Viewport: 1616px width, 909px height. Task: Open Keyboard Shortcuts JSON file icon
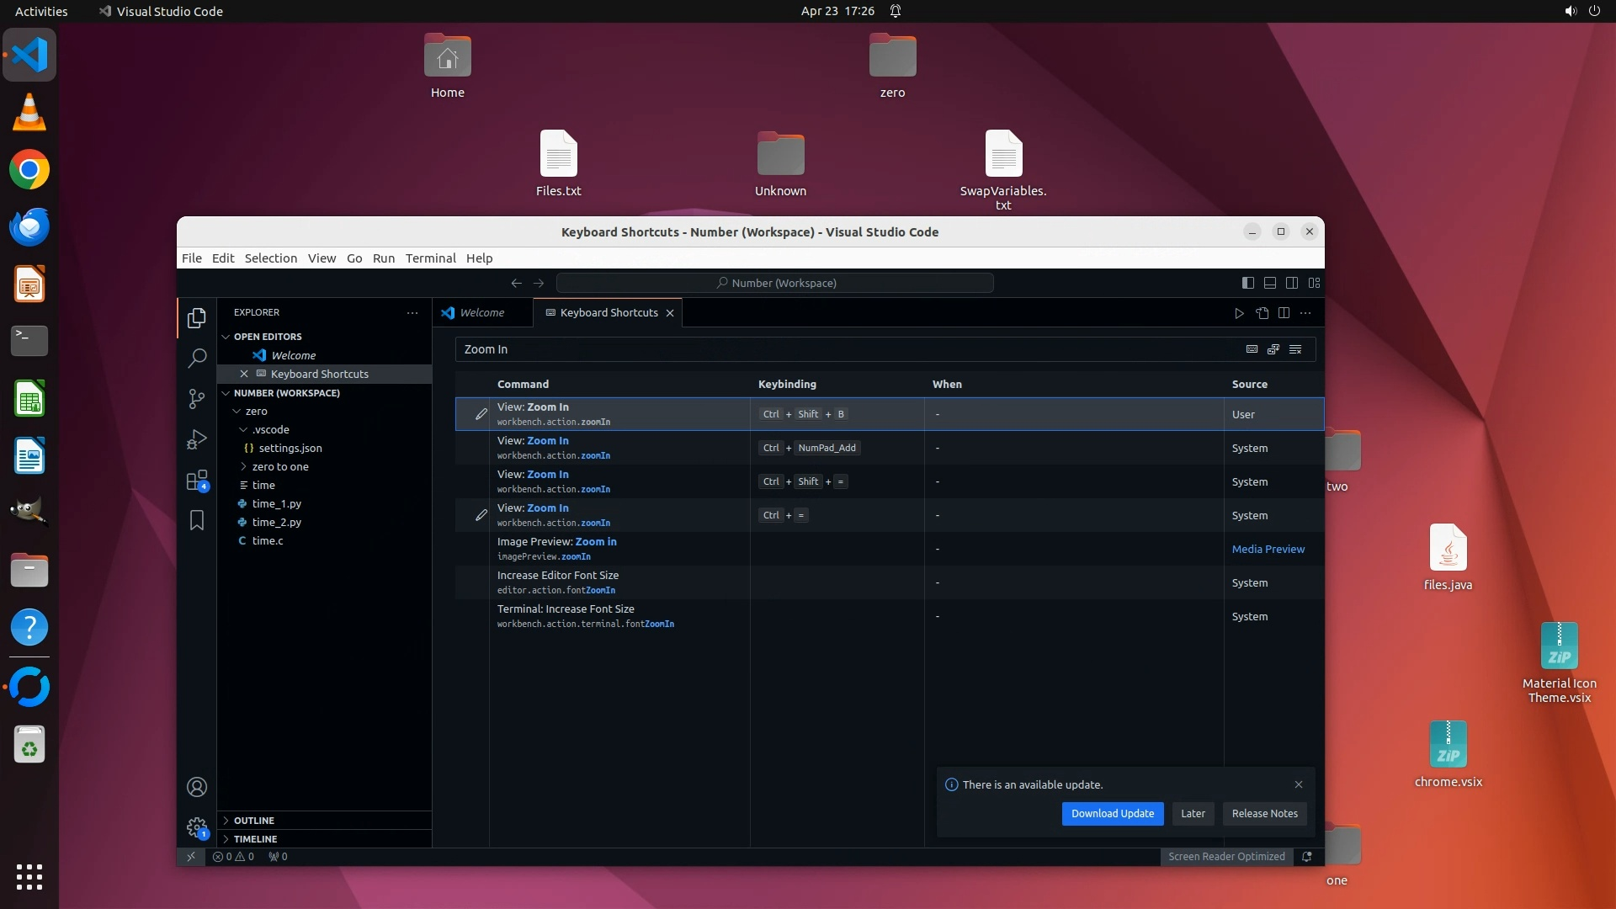1262,313
